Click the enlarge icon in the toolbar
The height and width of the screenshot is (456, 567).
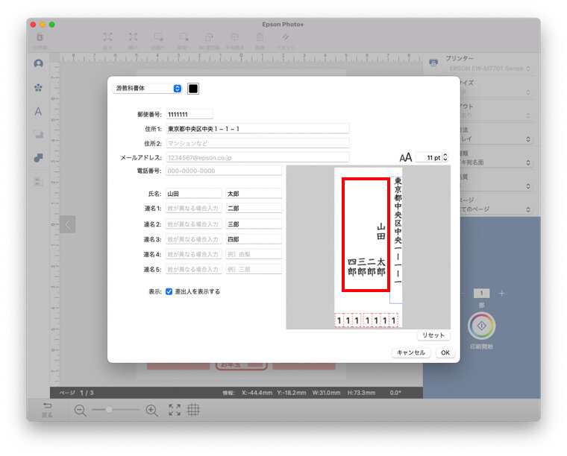point(107,37)
